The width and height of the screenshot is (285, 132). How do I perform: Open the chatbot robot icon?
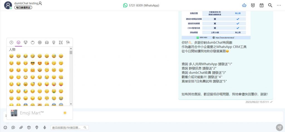(x=244, y=6)
